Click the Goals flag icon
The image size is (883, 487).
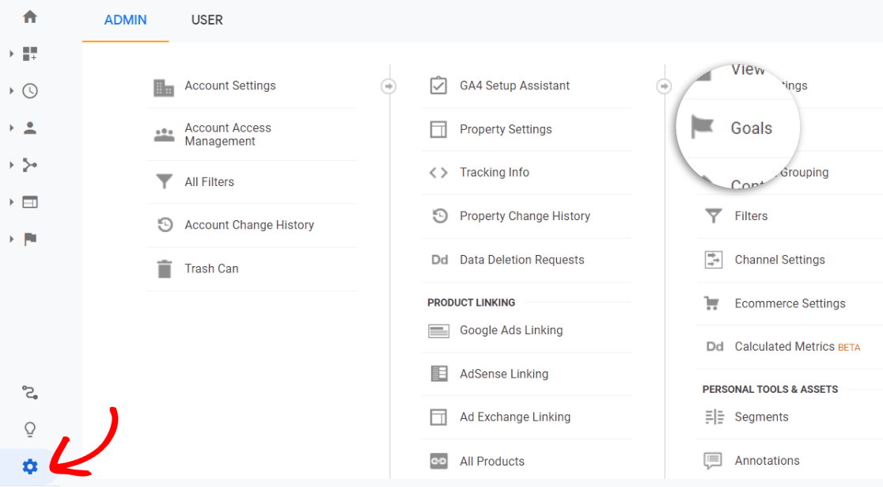[x=703, y=127]
